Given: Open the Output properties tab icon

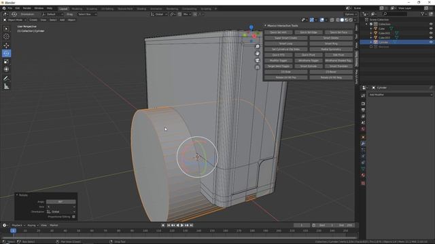Looking at the screenshot, I should tap(363, 110).
